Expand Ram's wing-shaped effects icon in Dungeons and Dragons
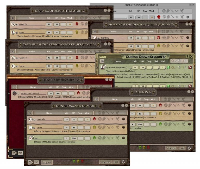The width and height of the screenshot is (200, 169). 118,138
